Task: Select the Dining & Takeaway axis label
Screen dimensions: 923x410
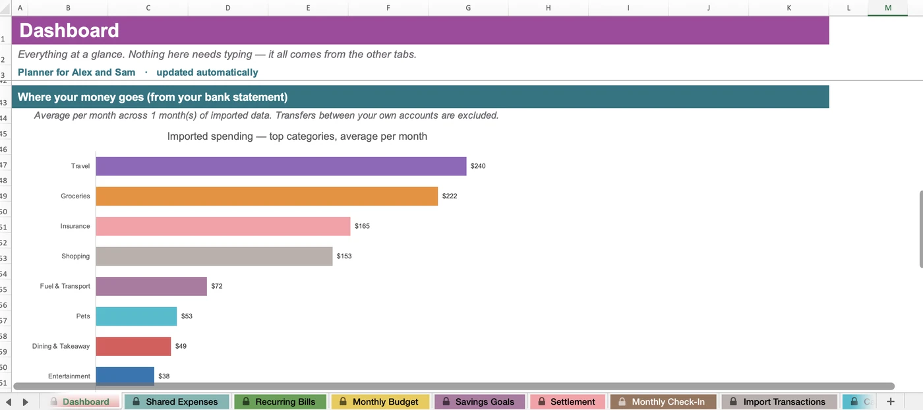Action: coord(61,346)
